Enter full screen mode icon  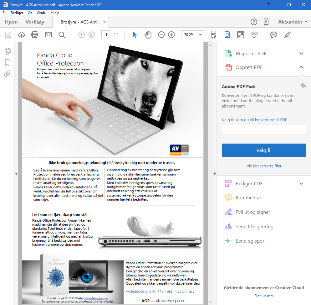coord(241,35)
